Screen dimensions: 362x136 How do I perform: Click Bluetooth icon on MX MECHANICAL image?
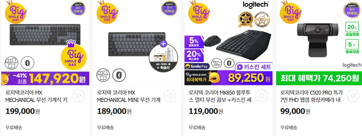[x=28, y=63]
